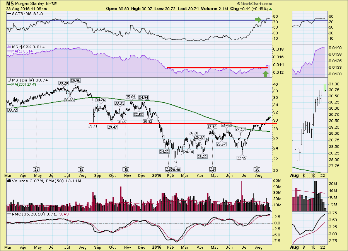The height and width of the screenshot is (251, 348).
Task: Click the 26.28 price label
Action: (194, 133)
